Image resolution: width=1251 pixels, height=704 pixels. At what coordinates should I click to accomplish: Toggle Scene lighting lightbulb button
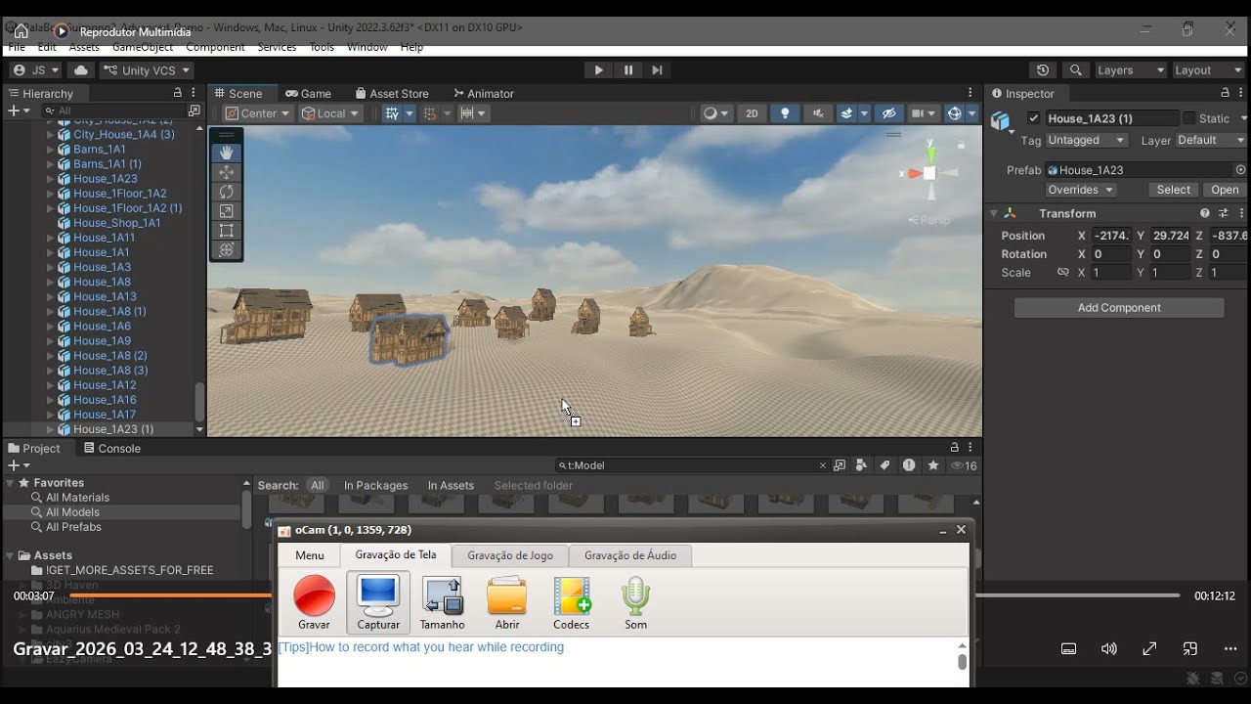[x=784, y=113]
